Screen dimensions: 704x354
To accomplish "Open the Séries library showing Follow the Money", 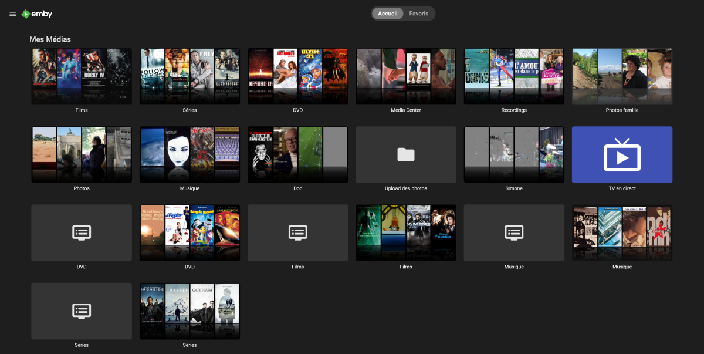I will pyautogui.click(x=189, y=76).
